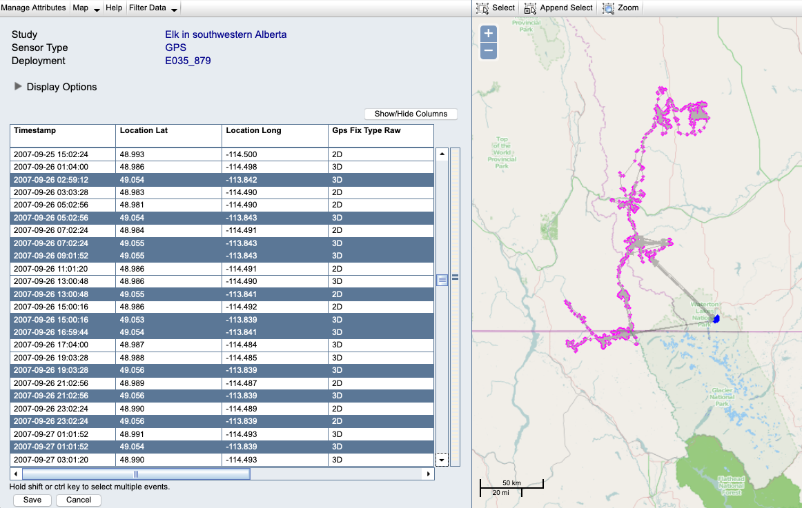Click the Cancel button
The width and height of the screenshot is (802, 508).
click(79, 500)
